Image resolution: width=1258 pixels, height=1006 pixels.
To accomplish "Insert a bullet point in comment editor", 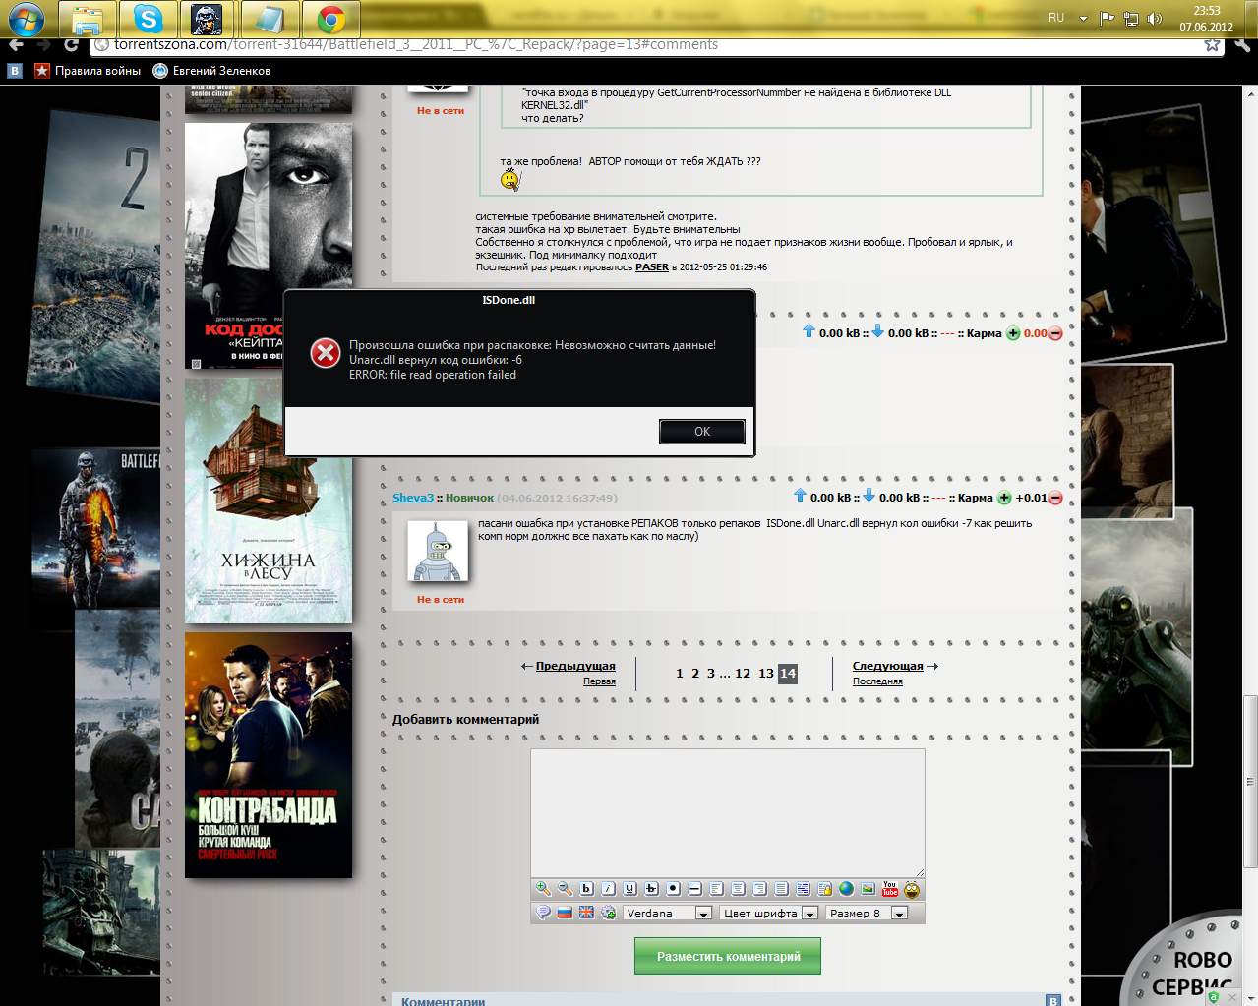I will (x=673, y=889).
